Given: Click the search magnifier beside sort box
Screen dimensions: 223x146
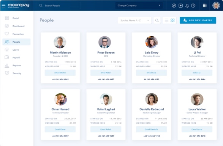Looking at the screenshot, I should click(x=157, y=20).
